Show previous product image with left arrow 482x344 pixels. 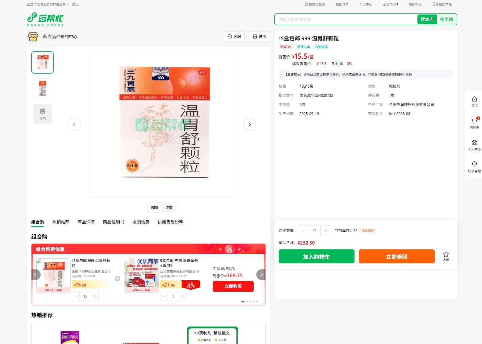pos(74,124)
